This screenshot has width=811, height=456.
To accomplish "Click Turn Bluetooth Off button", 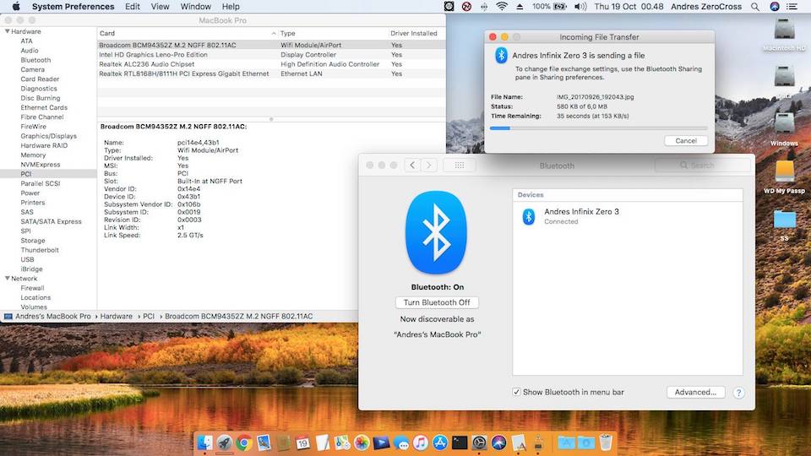I will click(437, 302).
